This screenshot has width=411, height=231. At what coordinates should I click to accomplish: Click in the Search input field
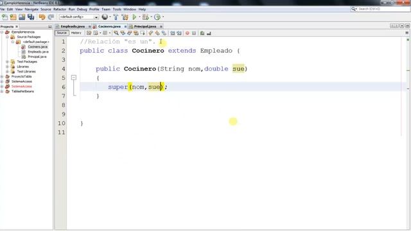tap(383, 9)
